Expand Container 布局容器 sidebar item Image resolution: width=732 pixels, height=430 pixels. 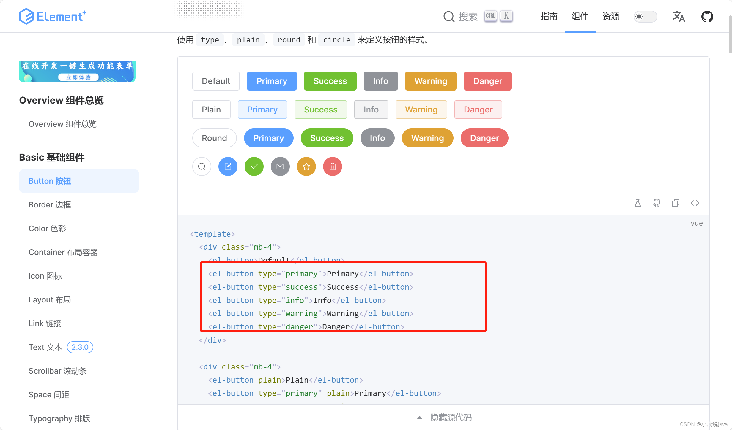pos(64,252)
